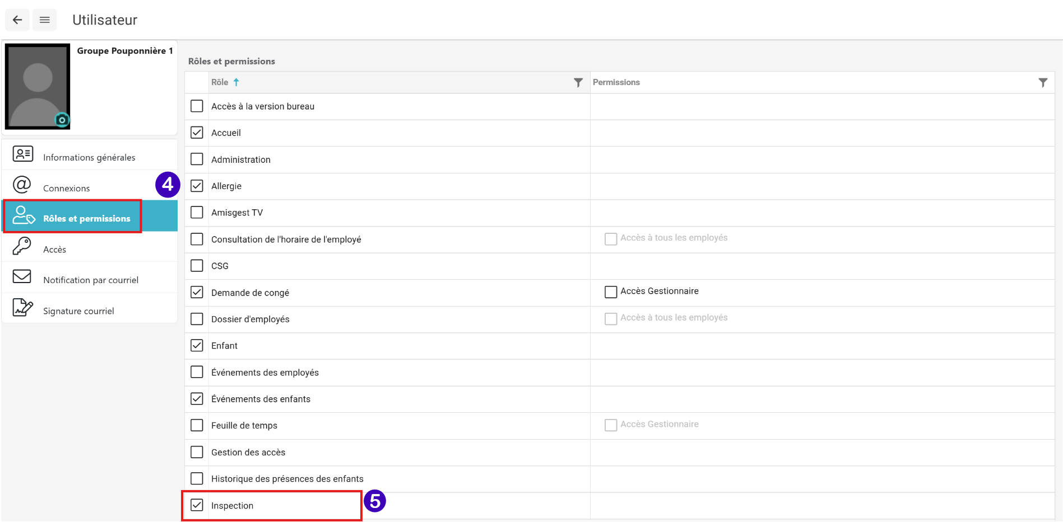Click the Accès key icon
Image resolution: width=1063 pixels, height=522 pixels.
22,246
